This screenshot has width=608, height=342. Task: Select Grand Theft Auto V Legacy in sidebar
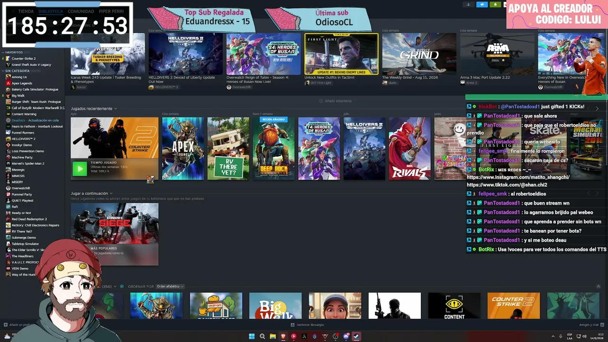31,65
